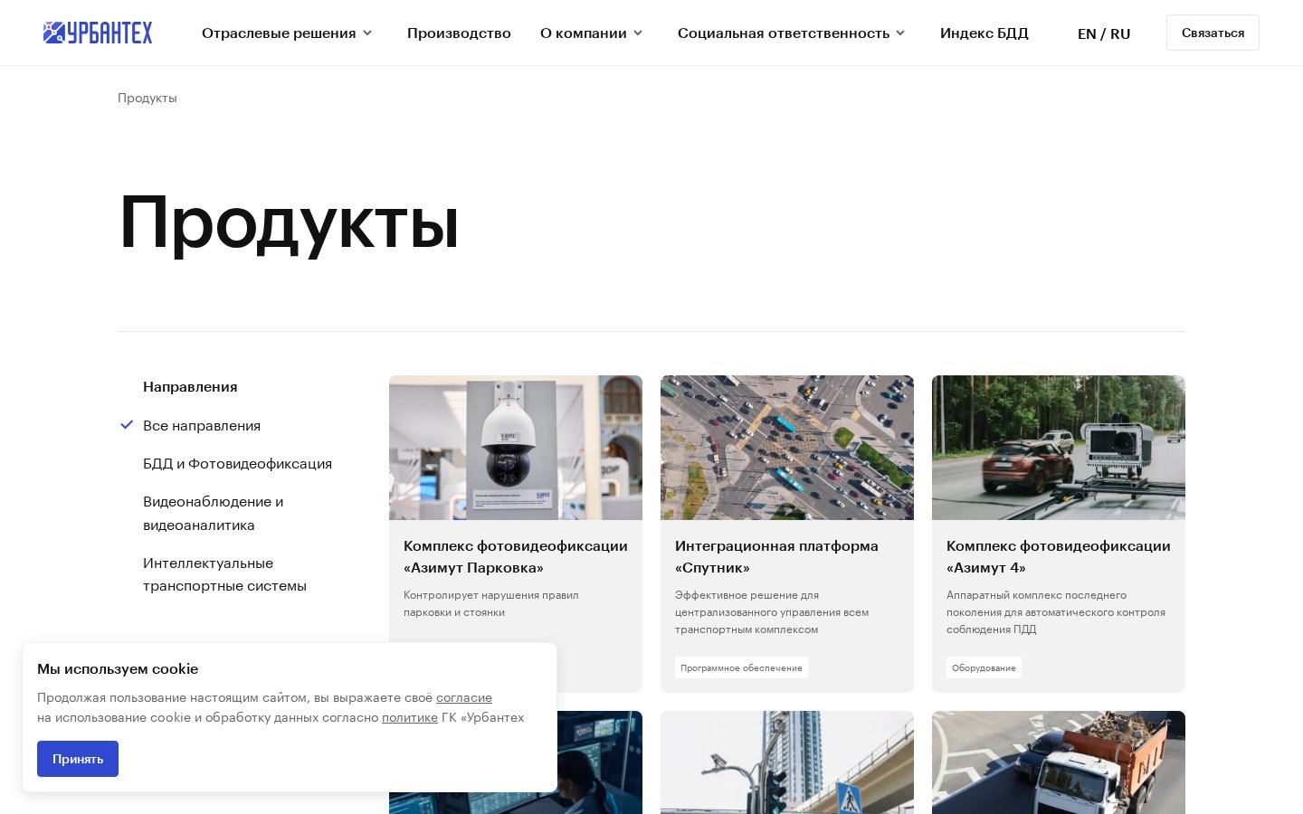Open the Спутник intersection aerial image
Image resolution: width=1303 pixels, height=814 pixels.
coord(787,448)
